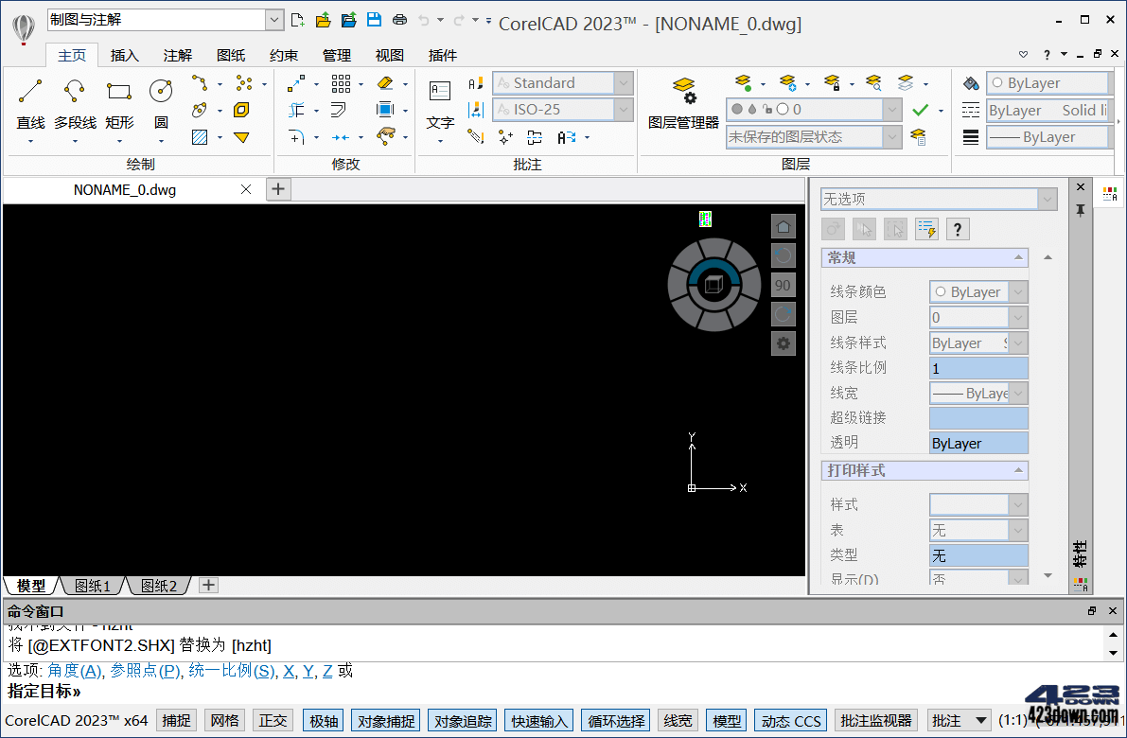Click the 无选项 properties dropdown field
Image resolution: width=1127 pixels, height=738 pixels.
pyautogui.click(x=932, y=199)
